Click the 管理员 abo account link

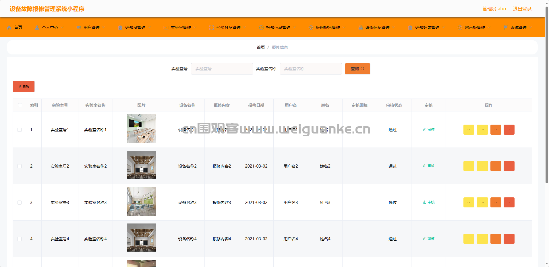click(x=494, y=9)
